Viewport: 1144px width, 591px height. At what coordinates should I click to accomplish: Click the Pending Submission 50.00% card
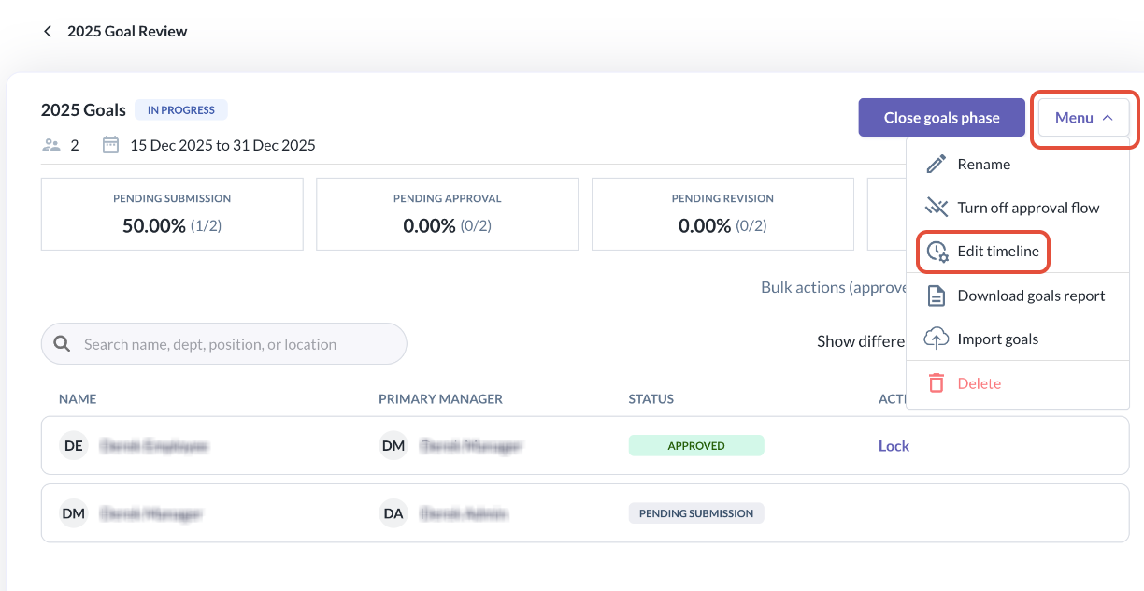172,214
